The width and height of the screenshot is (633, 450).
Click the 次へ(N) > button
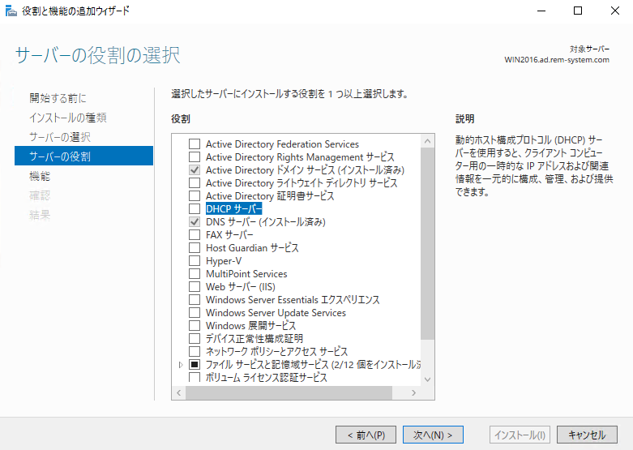pos(433,435)
